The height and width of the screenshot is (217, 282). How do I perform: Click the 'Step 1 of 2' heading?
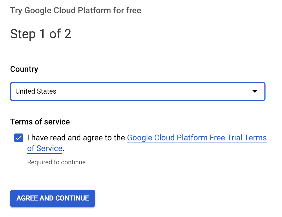click(41, 34)
